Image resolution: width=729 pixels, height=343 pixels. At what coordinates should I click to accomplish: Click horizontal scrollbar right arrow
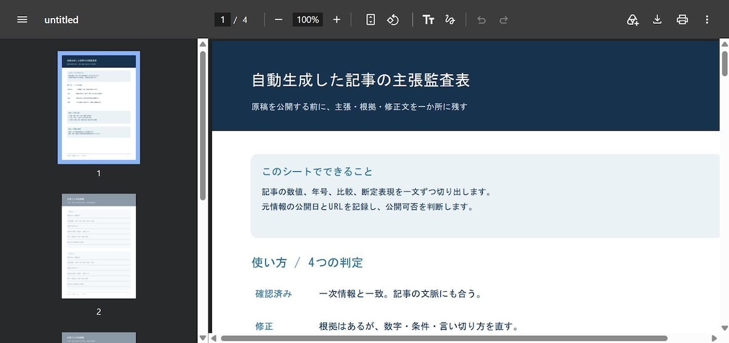point(714,338)
